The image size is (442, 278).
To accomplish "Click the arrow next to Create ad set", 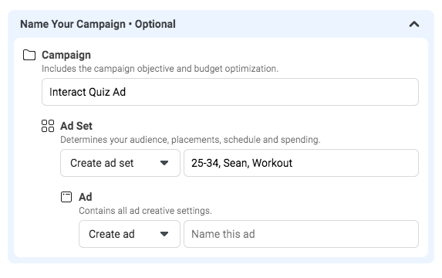I will click(x=164, y=163).
